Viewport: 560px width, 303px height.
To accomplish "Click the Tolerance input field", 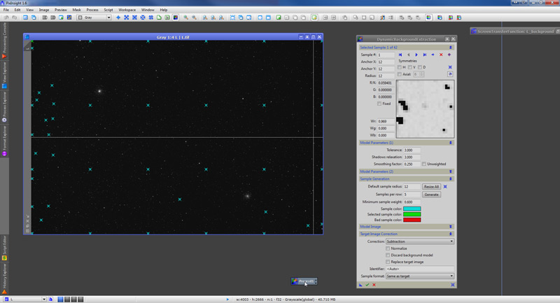I will 412,150.
